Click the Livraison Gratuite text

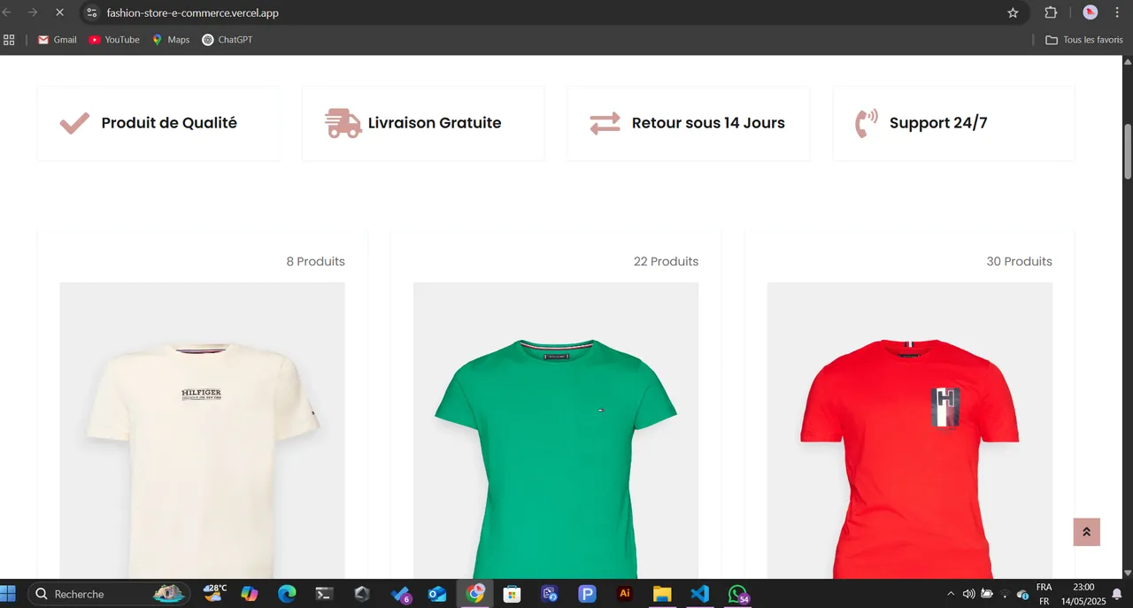[435, 123]
